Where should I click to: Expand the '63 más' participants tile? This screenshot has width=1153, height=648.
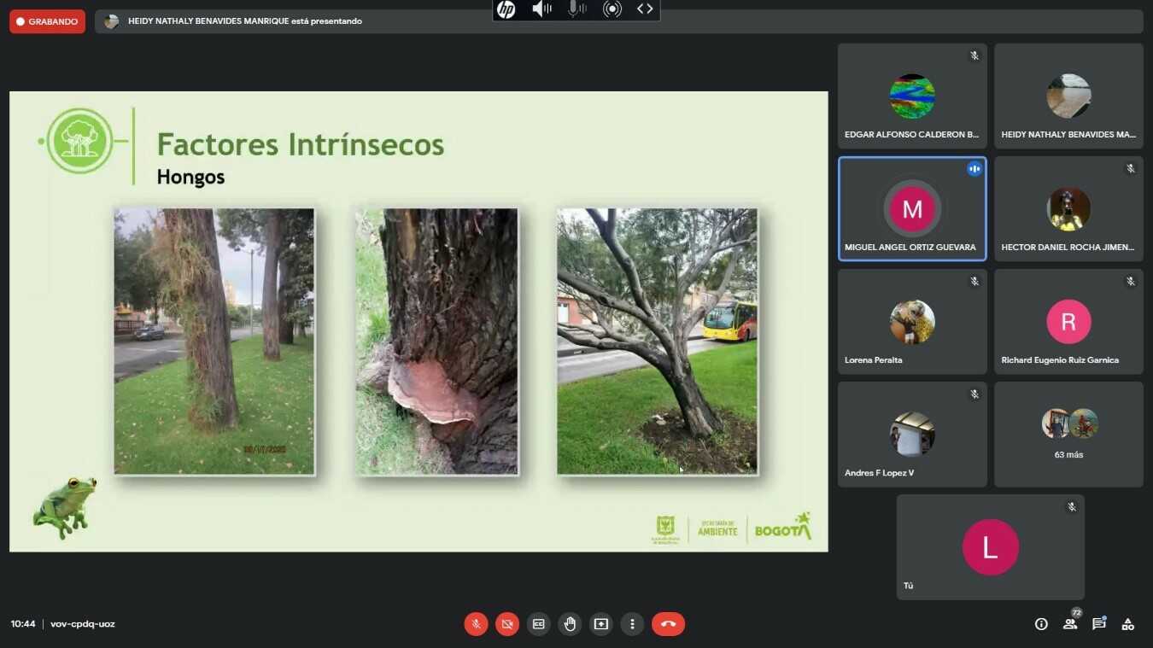(x=1068, y=434)
